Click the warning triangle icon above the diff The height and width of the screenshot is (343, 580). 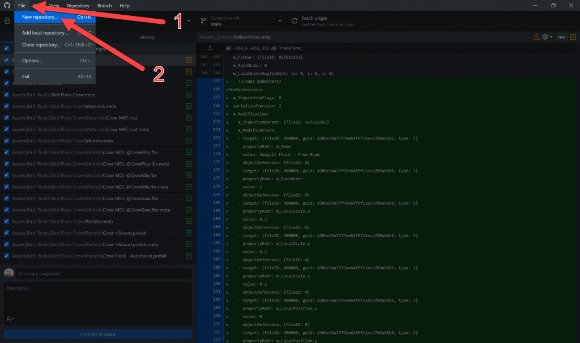click(536, 37)
